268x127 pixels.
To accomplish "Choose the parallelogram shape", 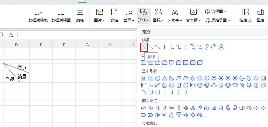I will pos(179,78).
